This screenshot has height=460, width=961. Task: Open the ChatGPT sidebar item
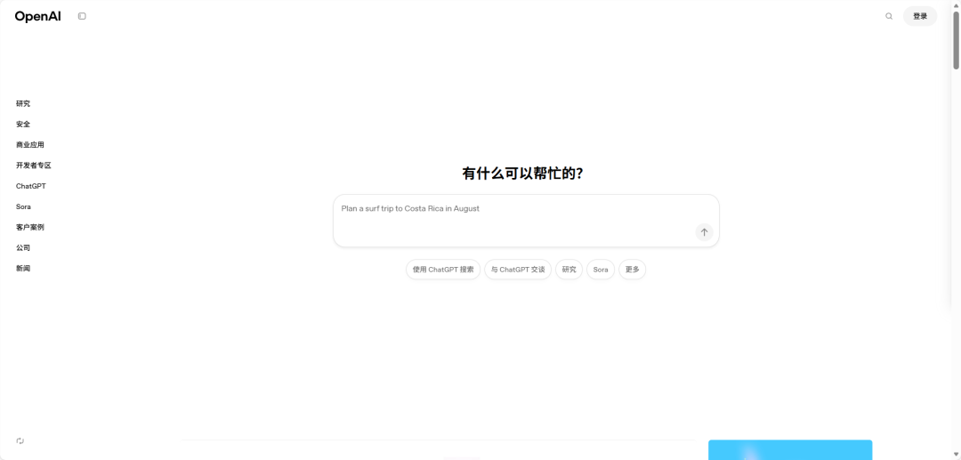[x=30, y=186]
